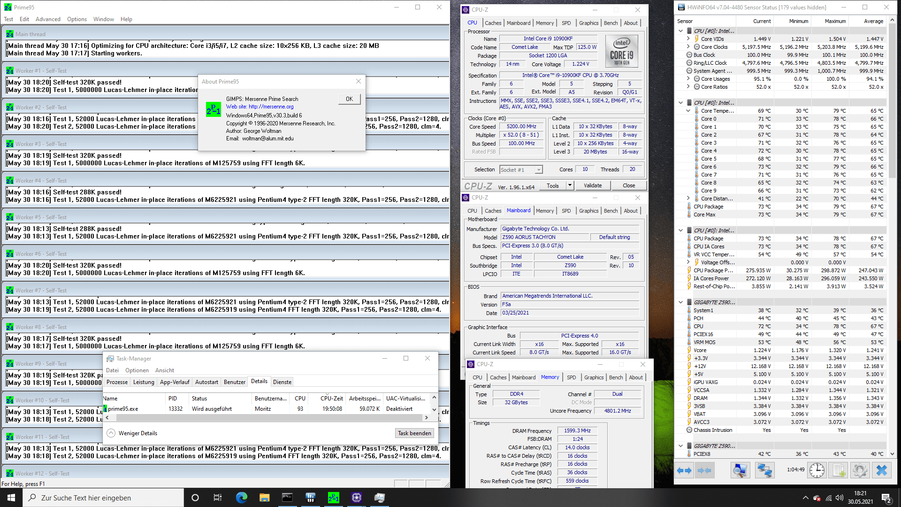
Task: Open HWiNFO remote network monitors icon
Action: pos(764,470)
